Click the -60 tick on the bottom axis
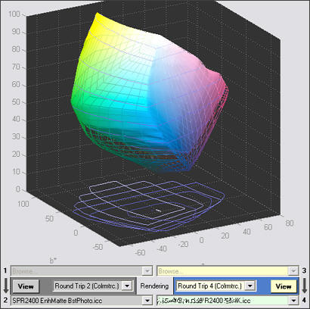This screenshot has height=309, width=310. point(140,252)
